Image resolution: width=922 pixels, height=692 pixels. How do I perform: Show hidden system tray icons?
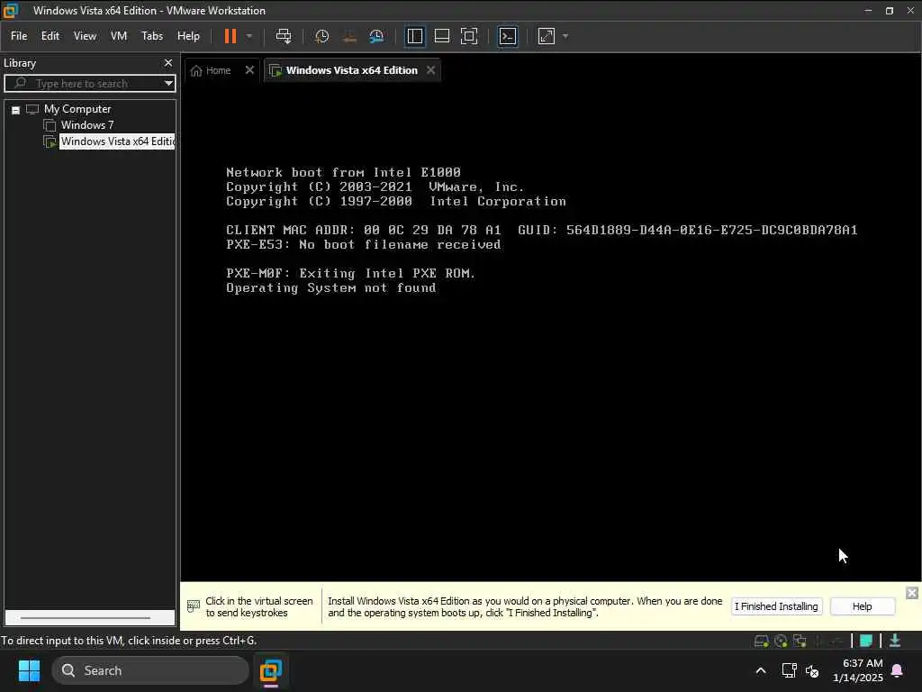760,670
